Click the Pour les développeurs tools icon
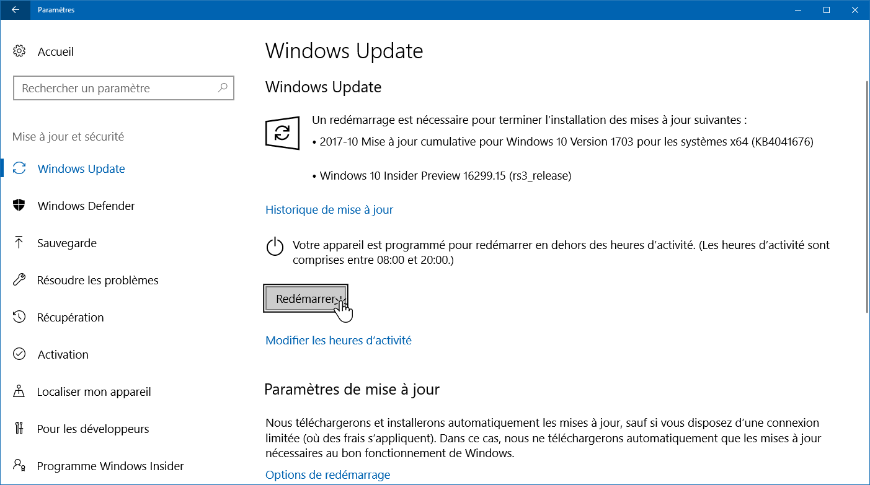This screenshot has height=485, width=870. coord(19,429)
